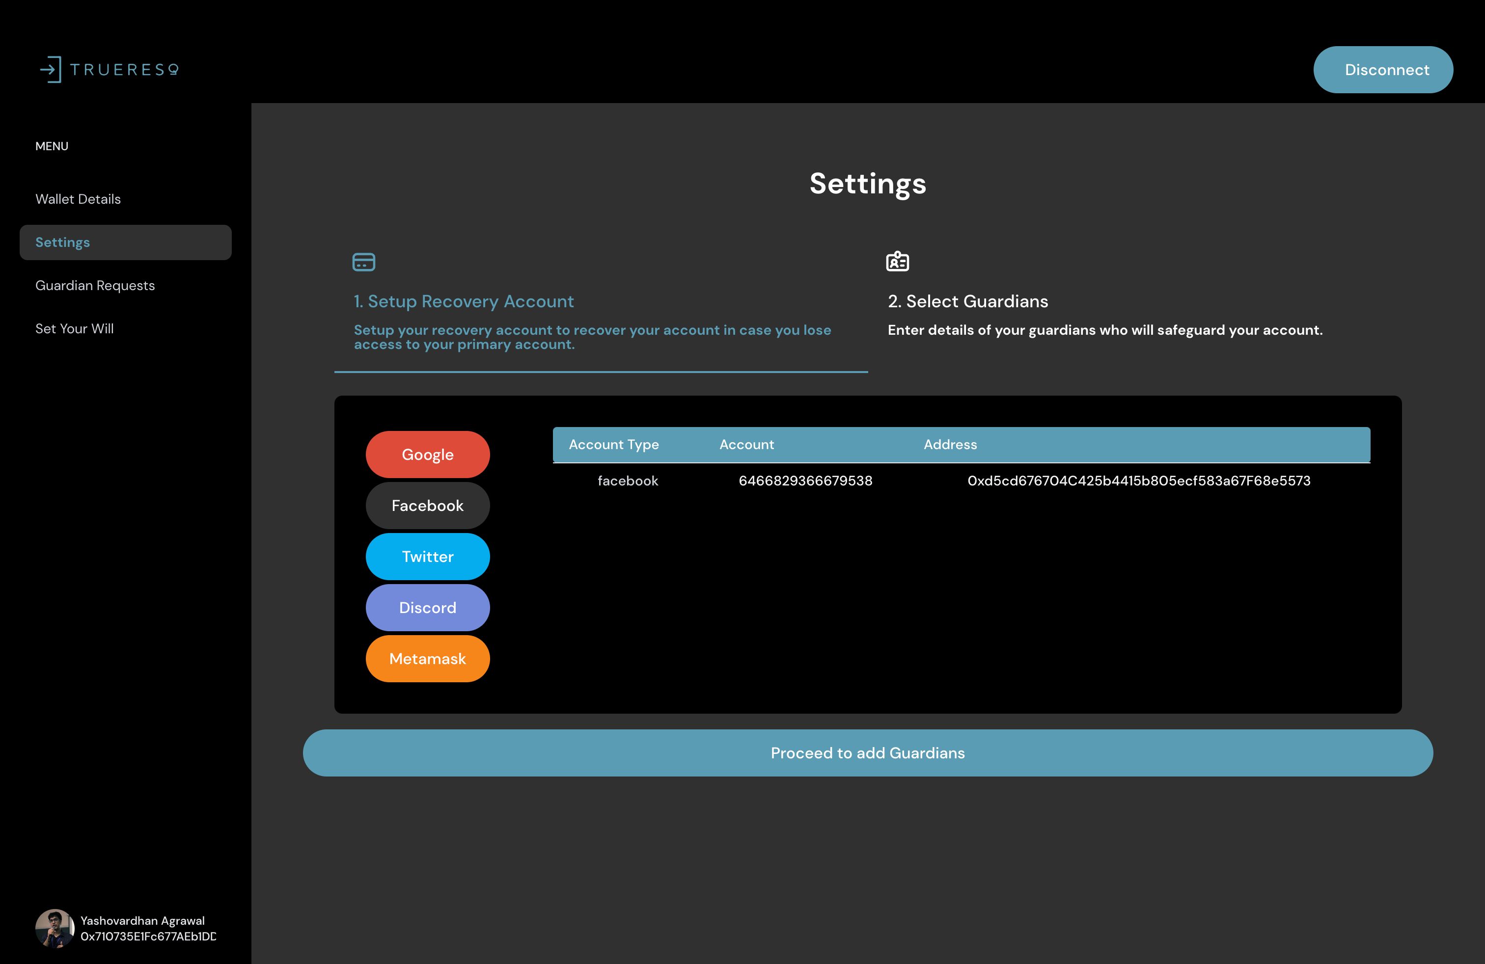Click the Disconnect button top right
The width and height of the screenshot is (1485, 964).
(1386, 69)
